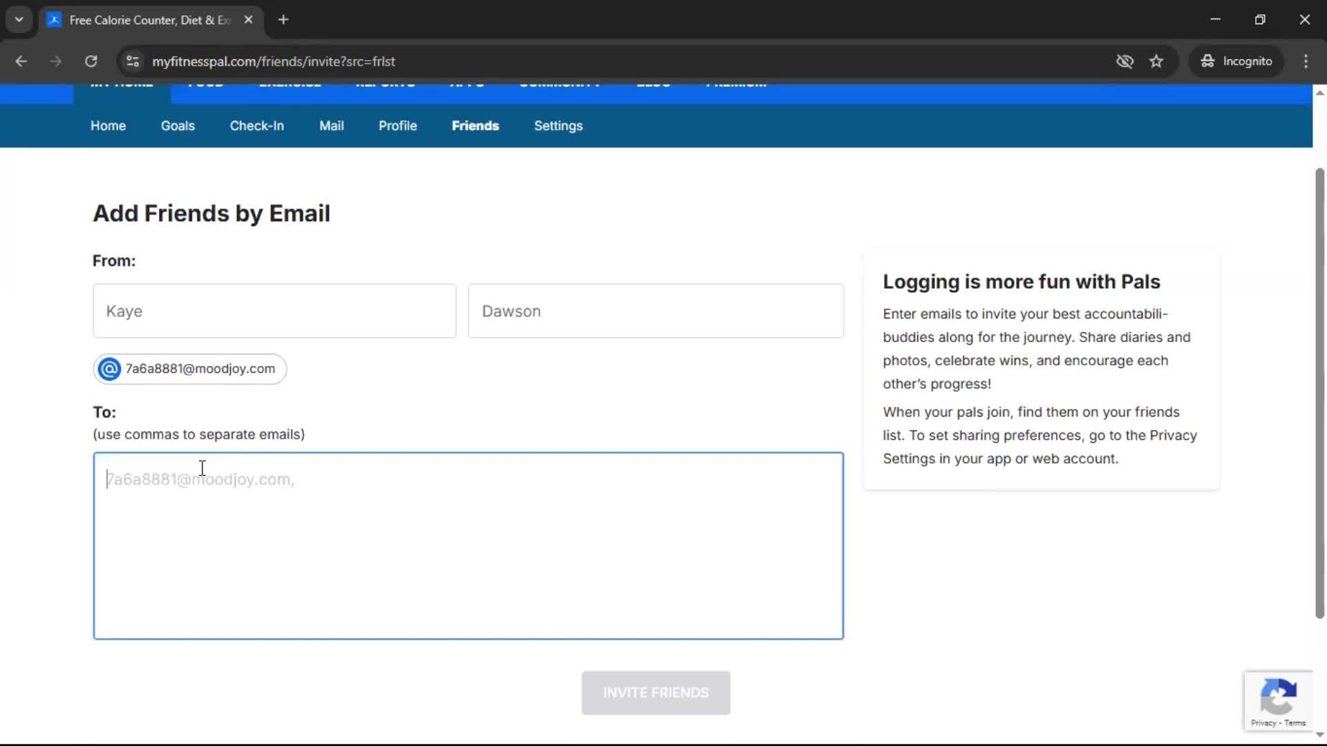View the Profile page
Viewport: 1327px width, 746px height.
[x=397, y=126]
